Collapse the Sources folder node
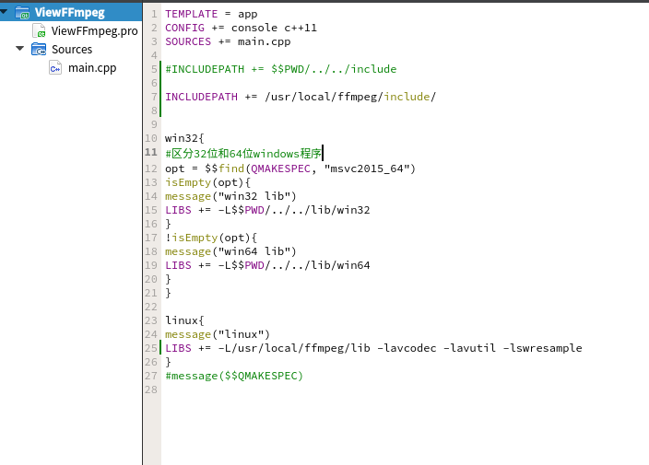Image resolution: width=649 pixels, height=465 pixels. point(20,49)
